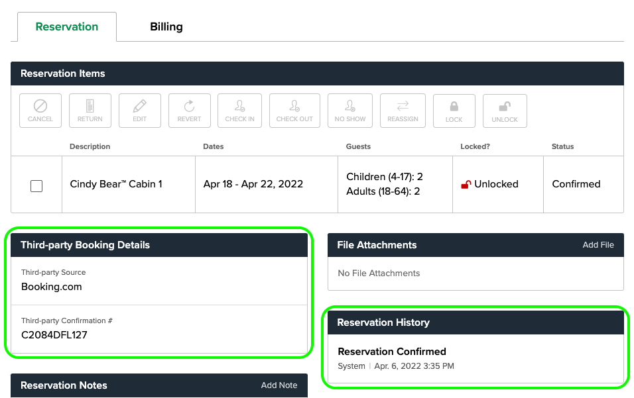Select the Cancel reservation icon
The width and height of the screenshot is (634, 398).
40,111
